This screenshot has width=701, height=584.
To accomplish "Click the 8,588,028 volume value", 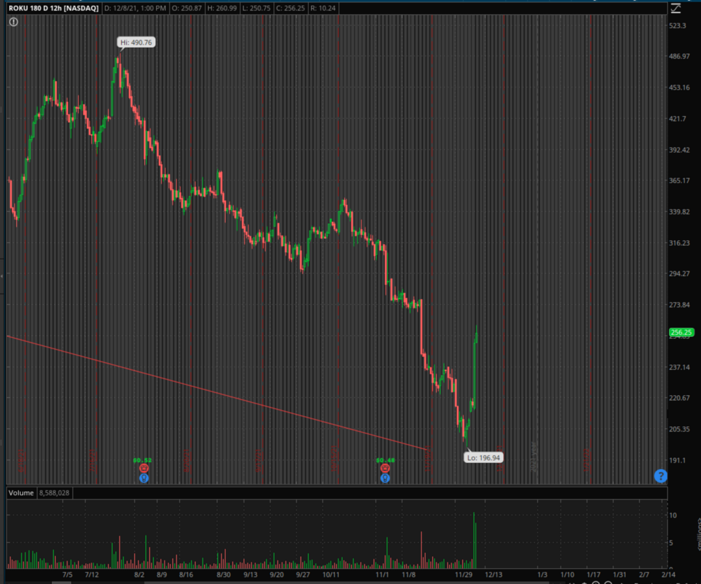I will [x=54, y=493].
